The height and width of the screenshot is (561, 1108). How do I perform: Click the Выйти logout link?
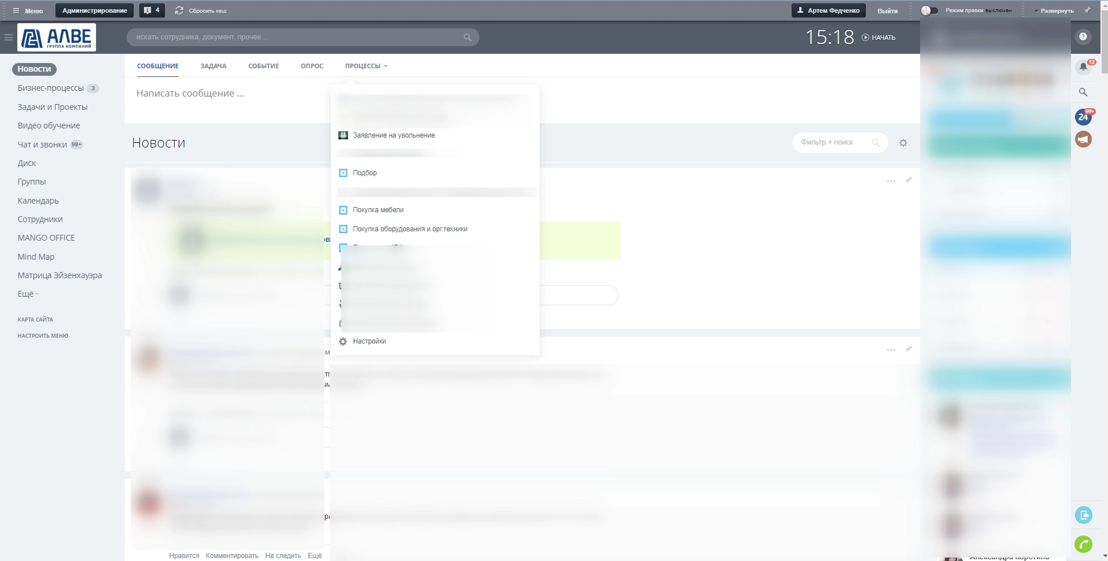pyautogui.click(x=887, y=10)
